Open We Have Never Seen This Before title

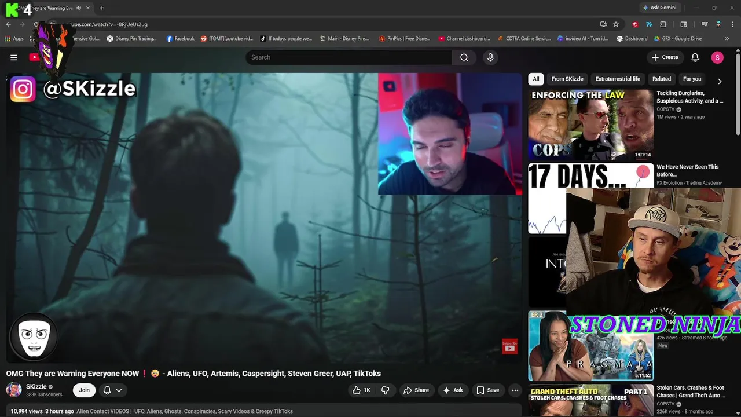[x=688, y=170]
